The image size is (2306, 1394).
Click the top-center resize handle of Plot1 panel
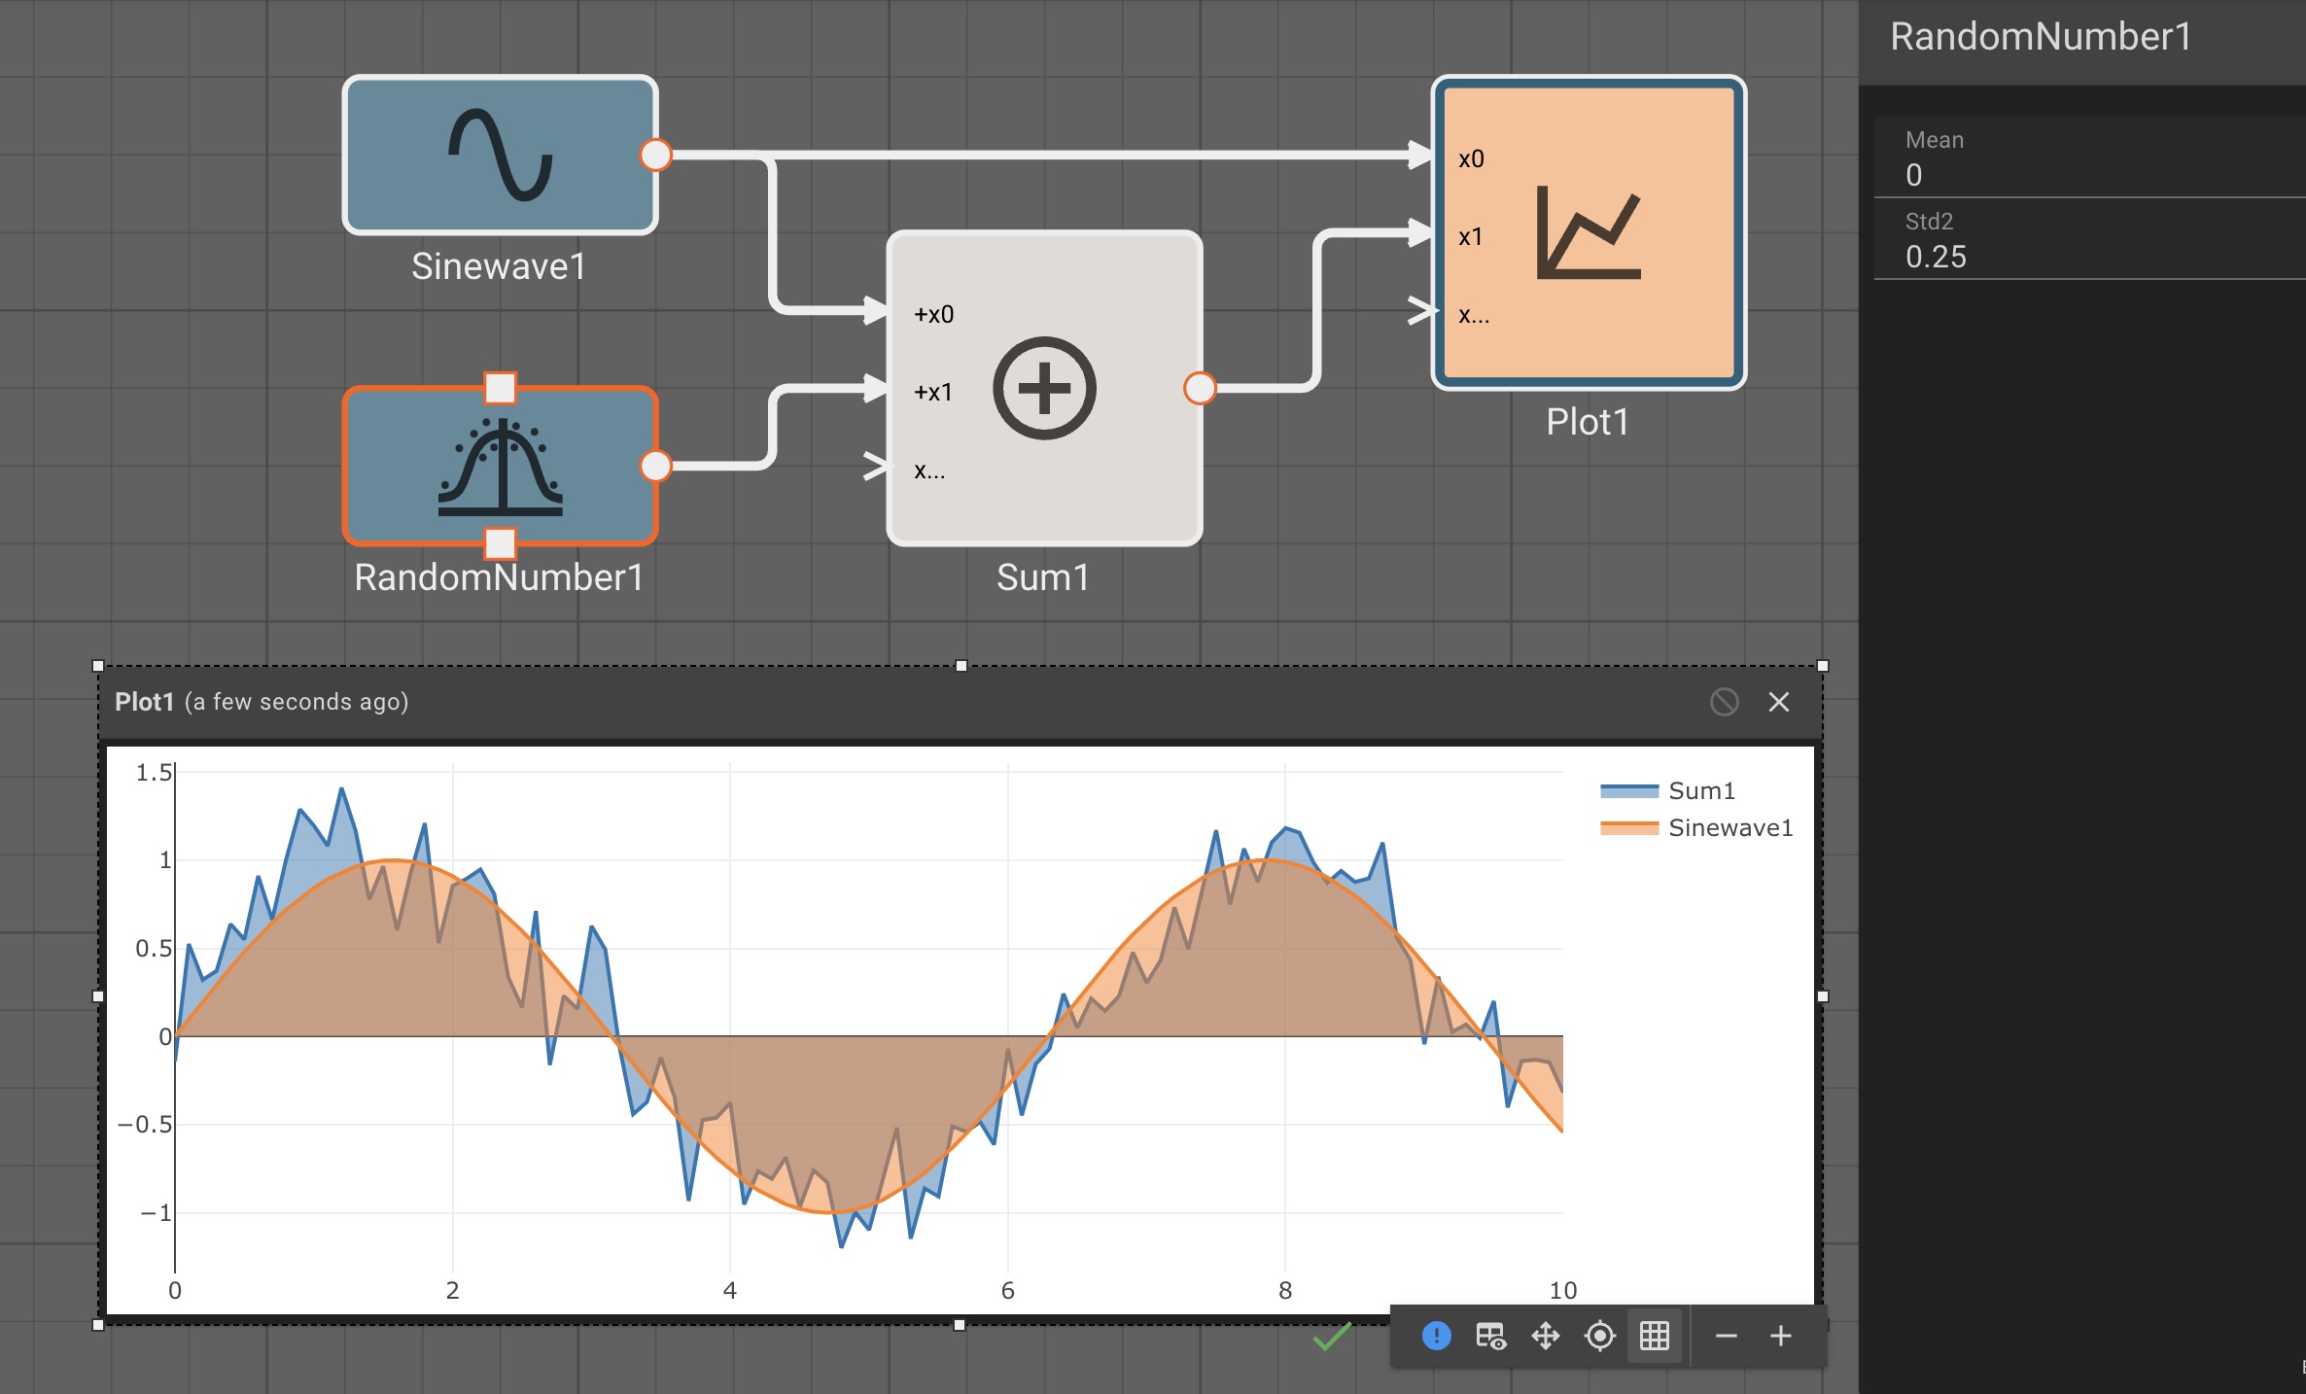(961, 666)
